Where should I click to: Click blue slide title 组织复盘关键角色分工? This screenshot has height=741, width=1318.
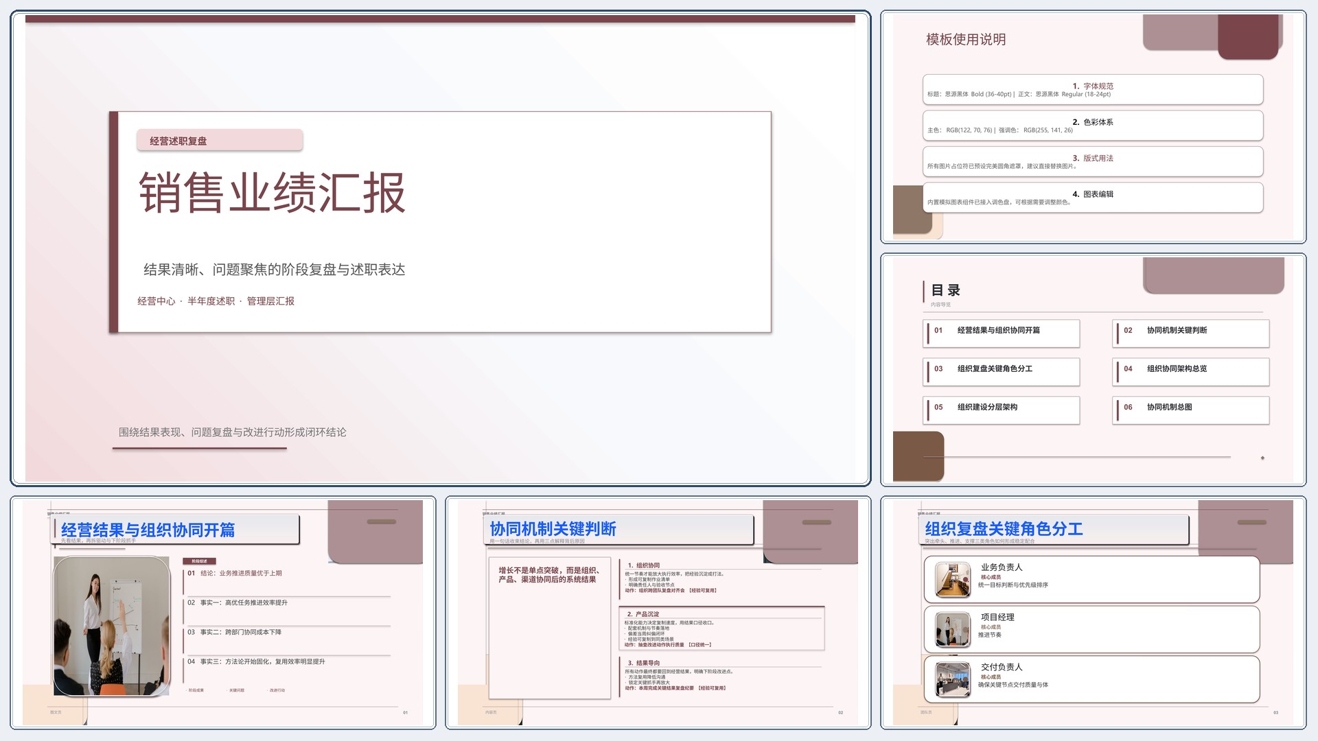coord(1004,529)
